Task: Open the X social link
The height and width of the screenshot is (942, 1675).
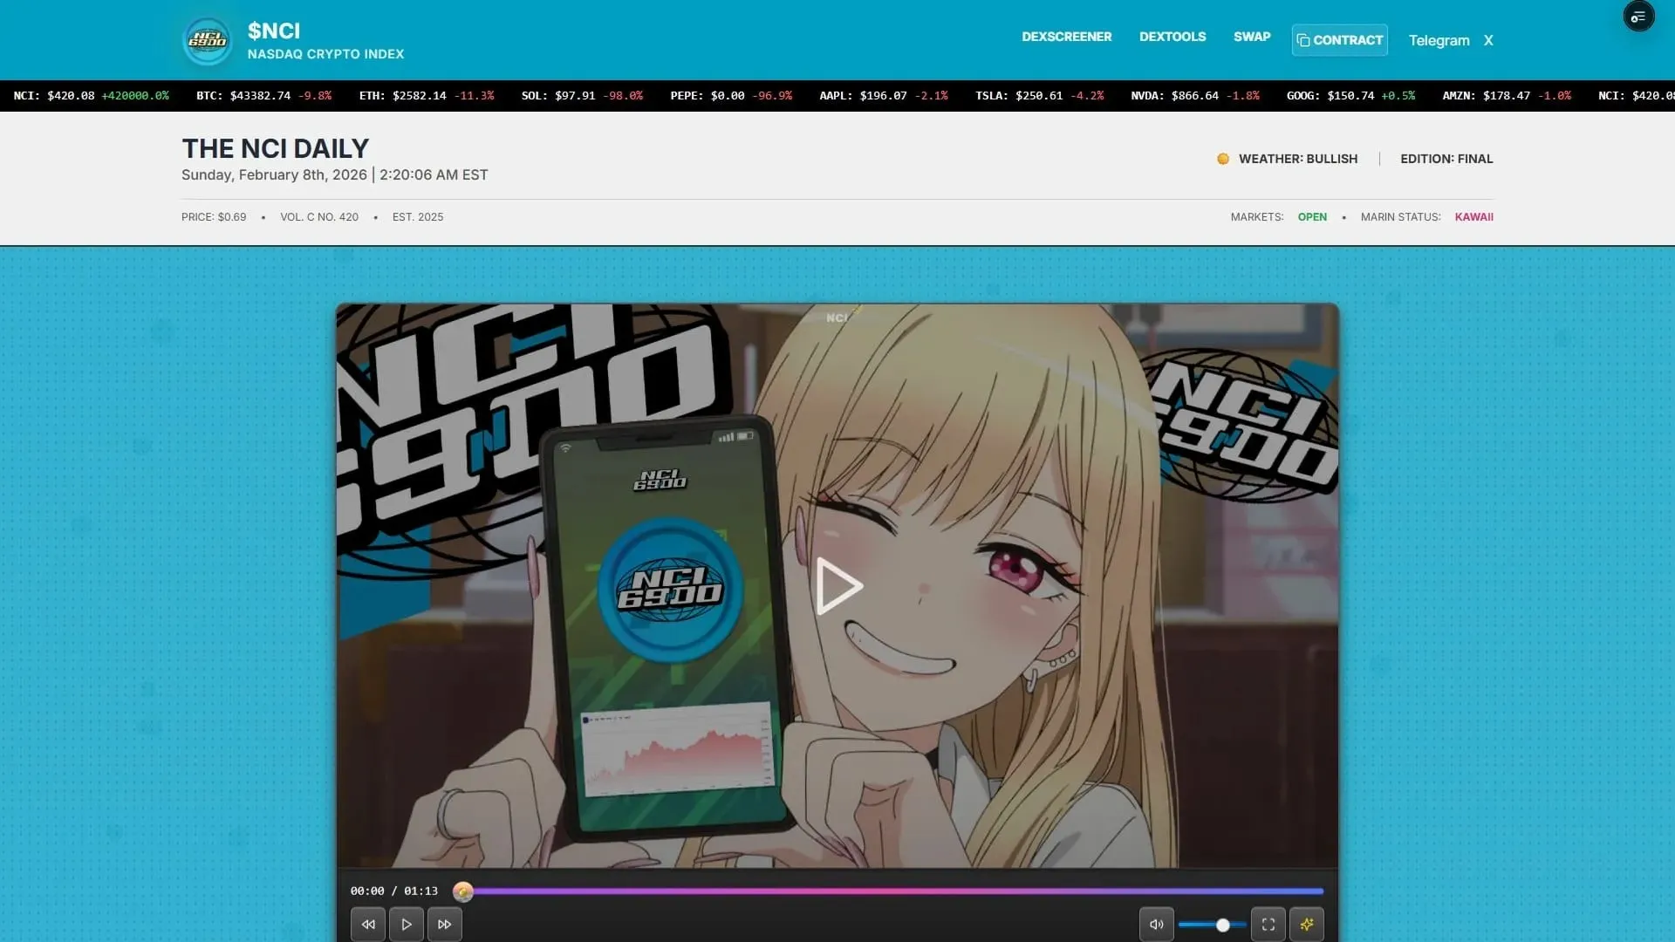Action: [1488, 40]
